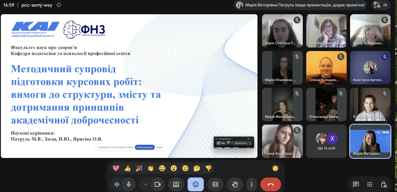Click the clock showing 16:59
Image resolution: width=397 pixels, height=192 pixels.
pos(9,5)
